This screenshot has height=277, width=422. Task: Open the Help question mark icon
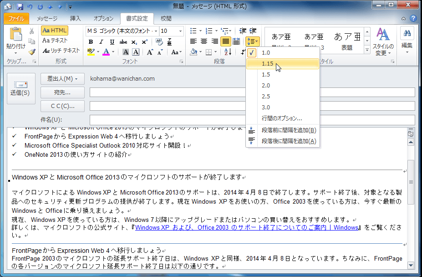[413, 18]
